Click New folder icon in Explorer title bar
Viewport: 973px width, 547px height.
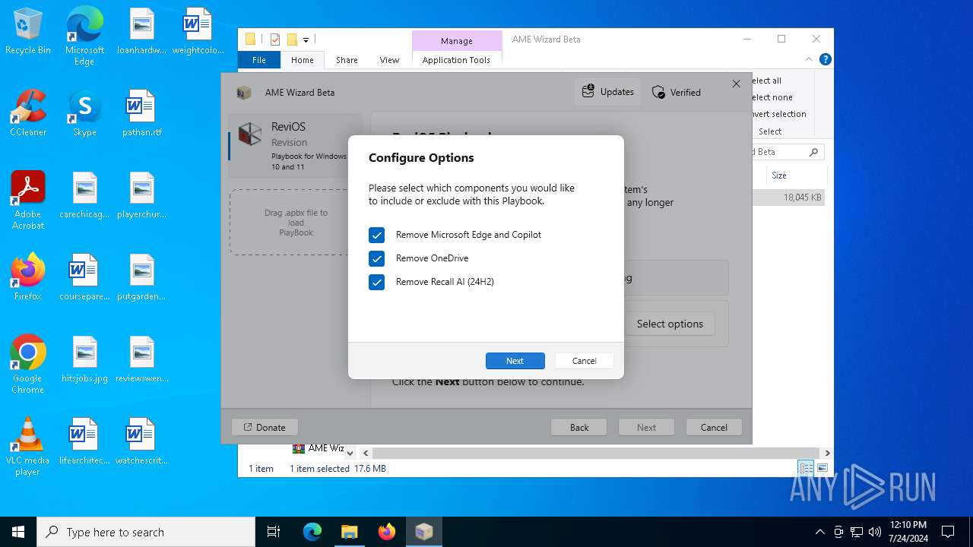292,40
